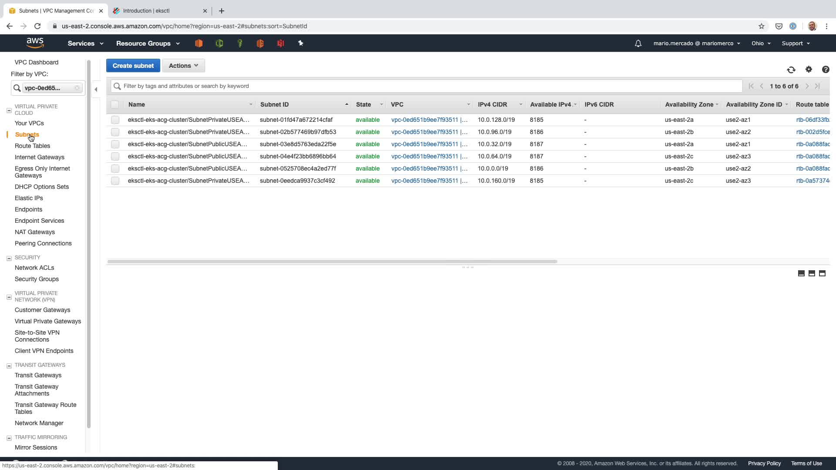The image size is (836, 470).
Task: Bookmark this page with star icon
Action: (x=761, y=26)
